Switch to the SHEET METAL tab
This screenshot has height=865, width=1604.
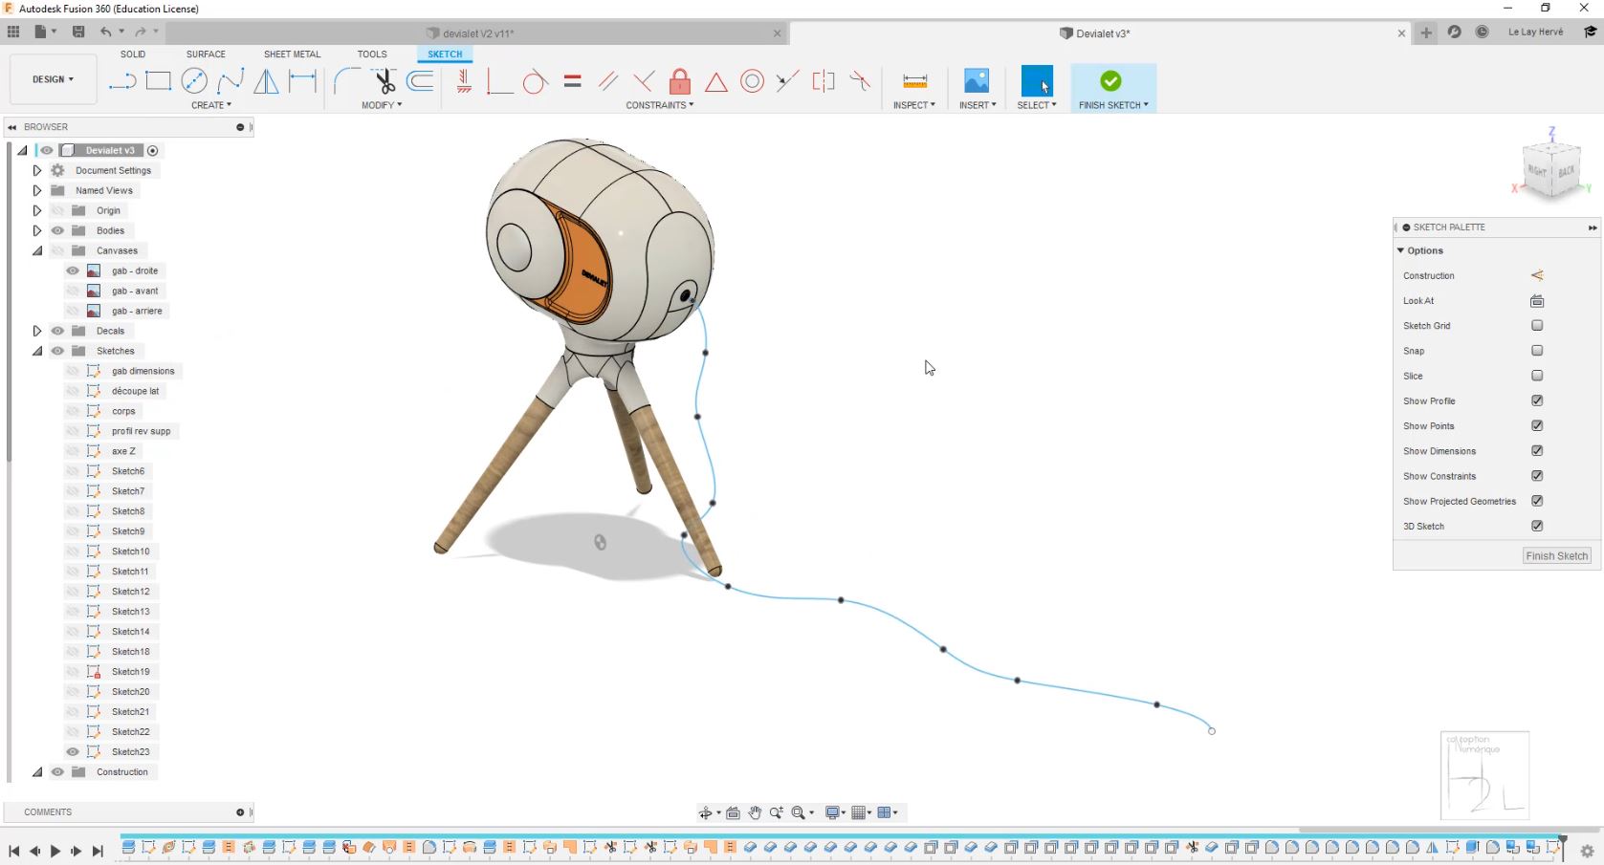[x=293, y=54]
